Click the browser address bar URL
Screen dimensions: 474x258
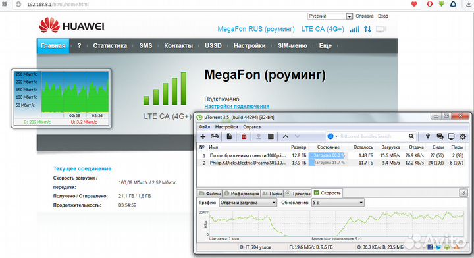(x=58, y=4)
